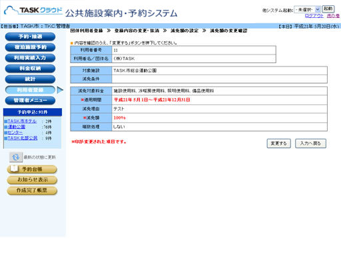Click the 運動公園 link
Screen dimensions: 341x255
tap(17, 127)
